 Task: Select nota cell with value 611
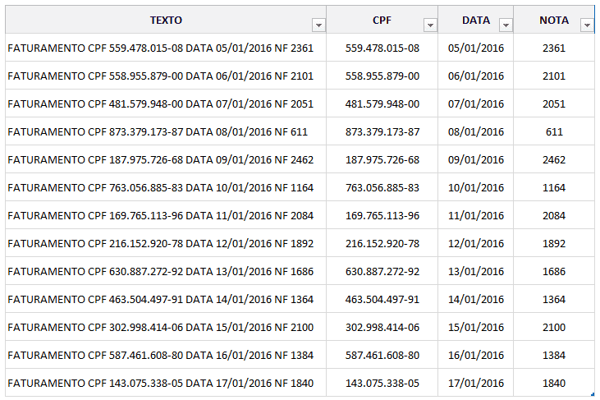click(x=554, y=132)
